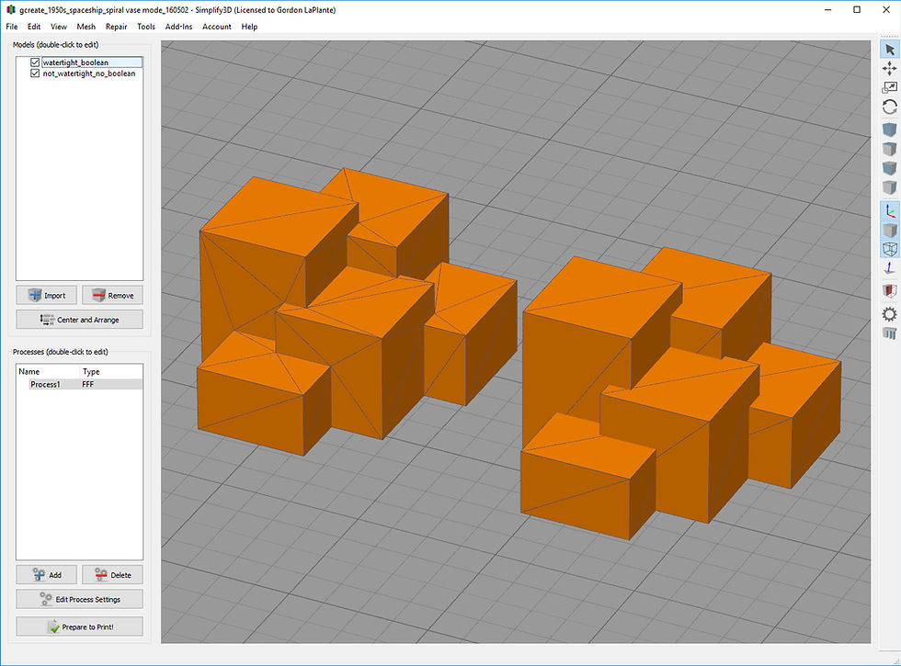The image size is (901, 666).
Task: Click Prepare to Print!
Action: (79, 626)
